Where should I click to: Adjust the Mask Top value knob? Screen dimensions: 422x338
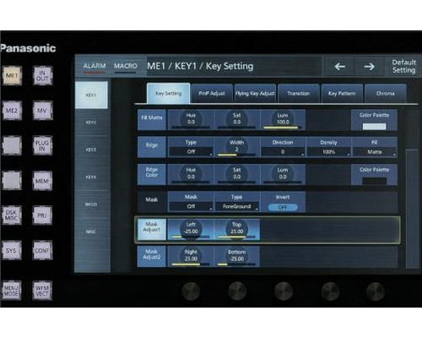pos(237,229)
